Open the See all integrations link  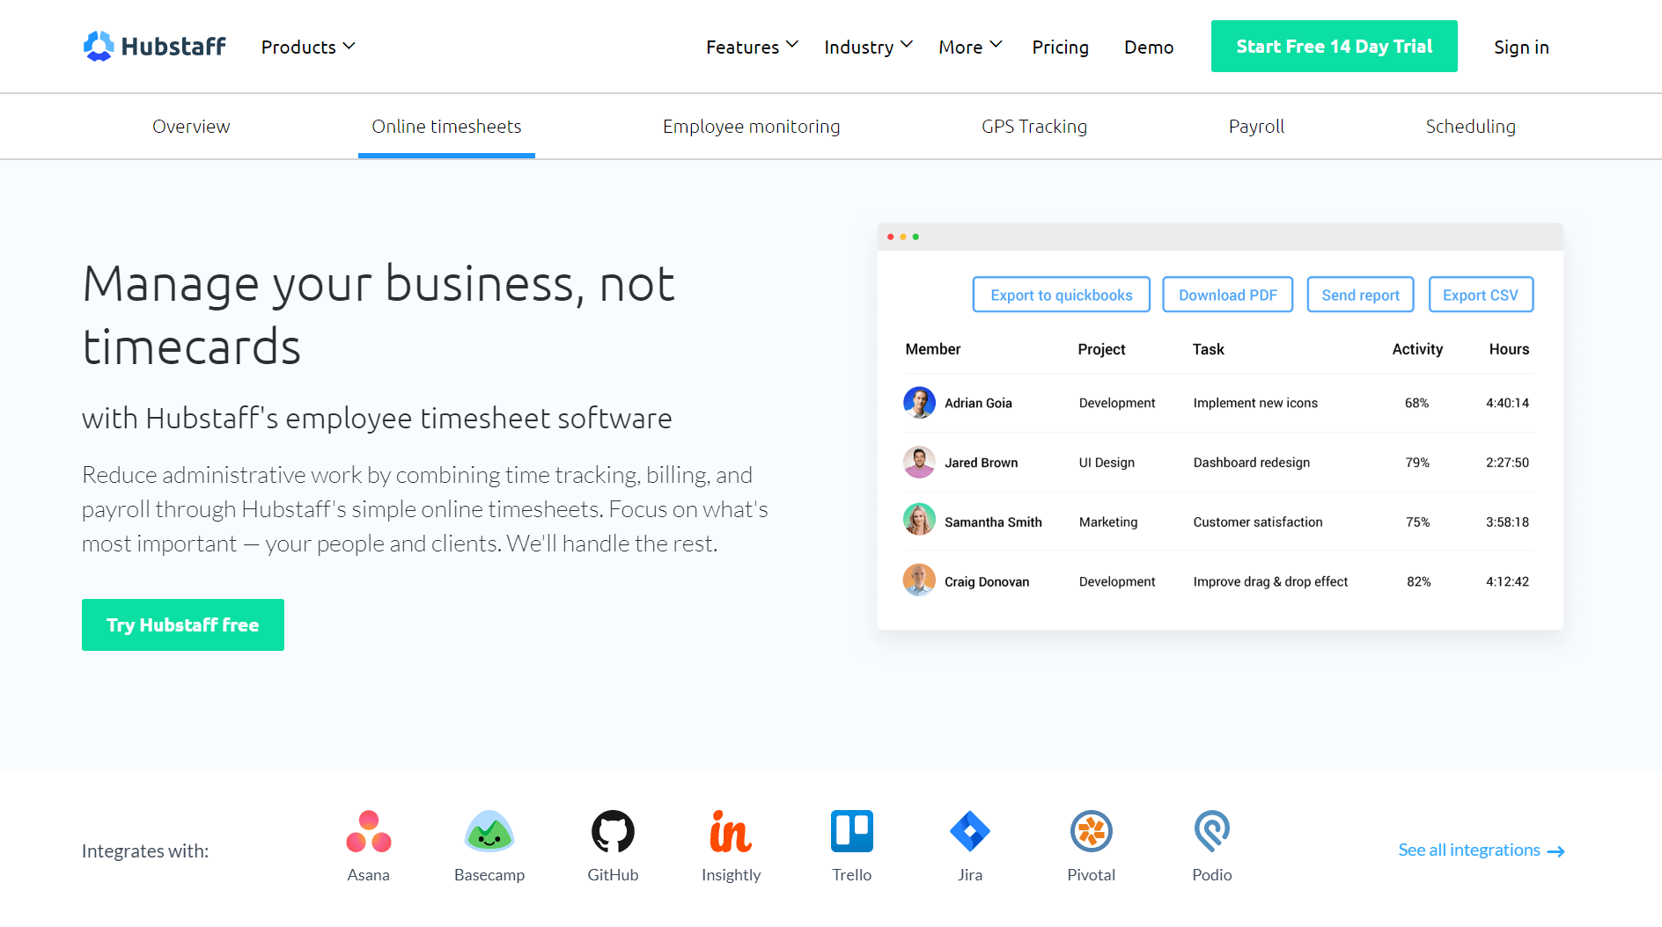pyautogui.click(x=1482, y=850)
